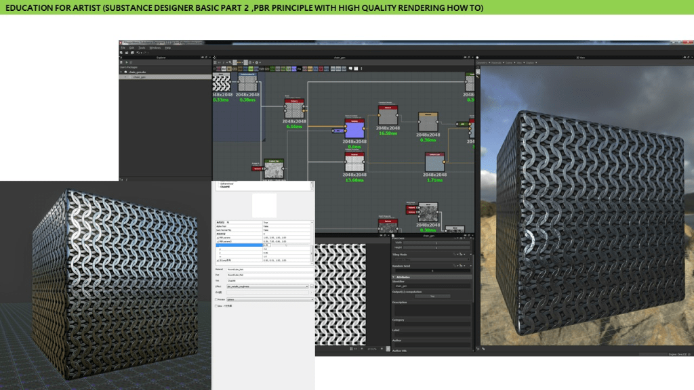Select the first 0.33ms chain pattern node

221,83
